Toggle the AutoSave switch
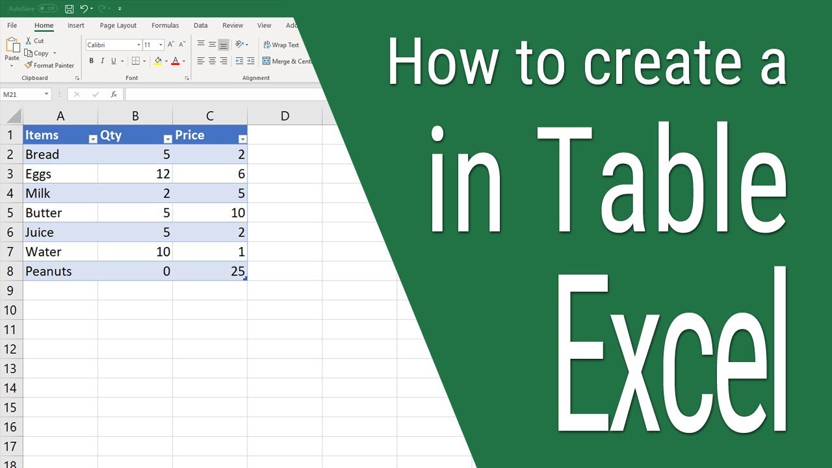The height and width of the screenshot is (468, 832). (x=47, y=8)
